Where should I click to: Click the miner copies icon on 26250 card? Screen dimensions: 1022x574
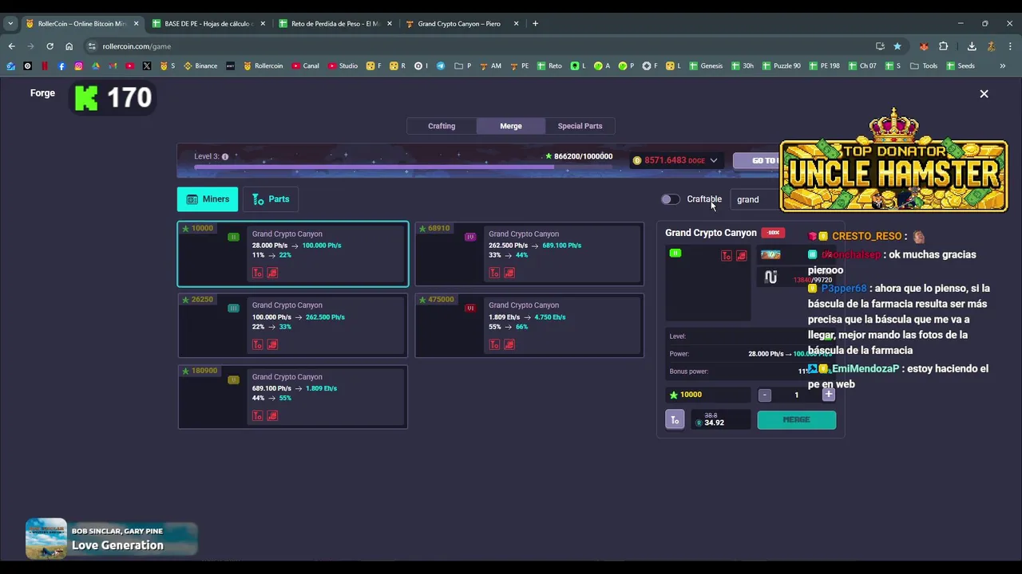[272, 344]
